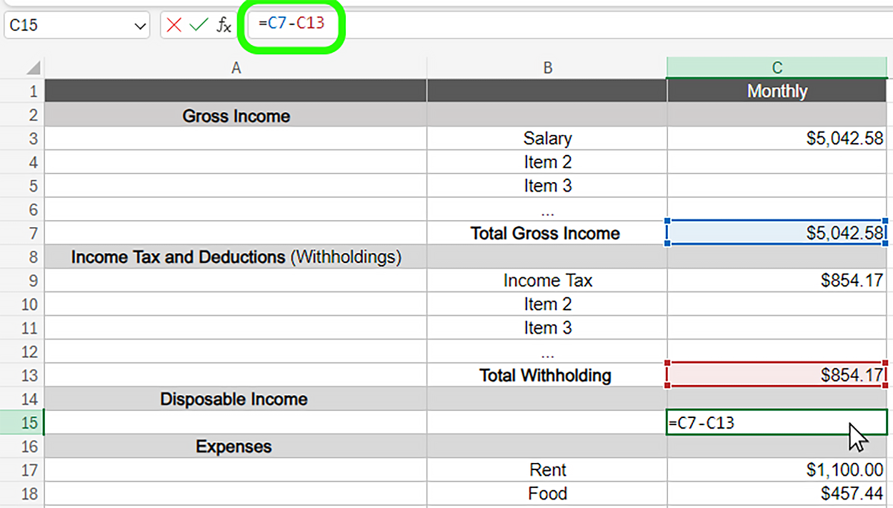Screen dimensions: 893x508
Task: Click the Item 3 cell in row 5
Action: (547, 186)
